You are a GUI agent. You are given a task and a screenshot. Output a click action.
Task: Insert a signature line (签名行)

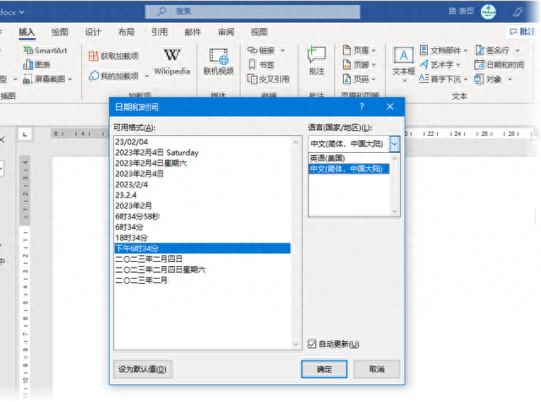click(x=492, y=51)
